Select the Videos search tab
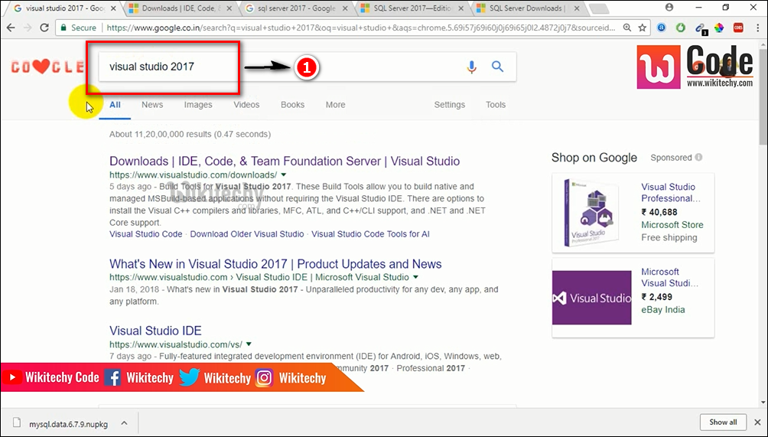 click(x=246, y=105)
